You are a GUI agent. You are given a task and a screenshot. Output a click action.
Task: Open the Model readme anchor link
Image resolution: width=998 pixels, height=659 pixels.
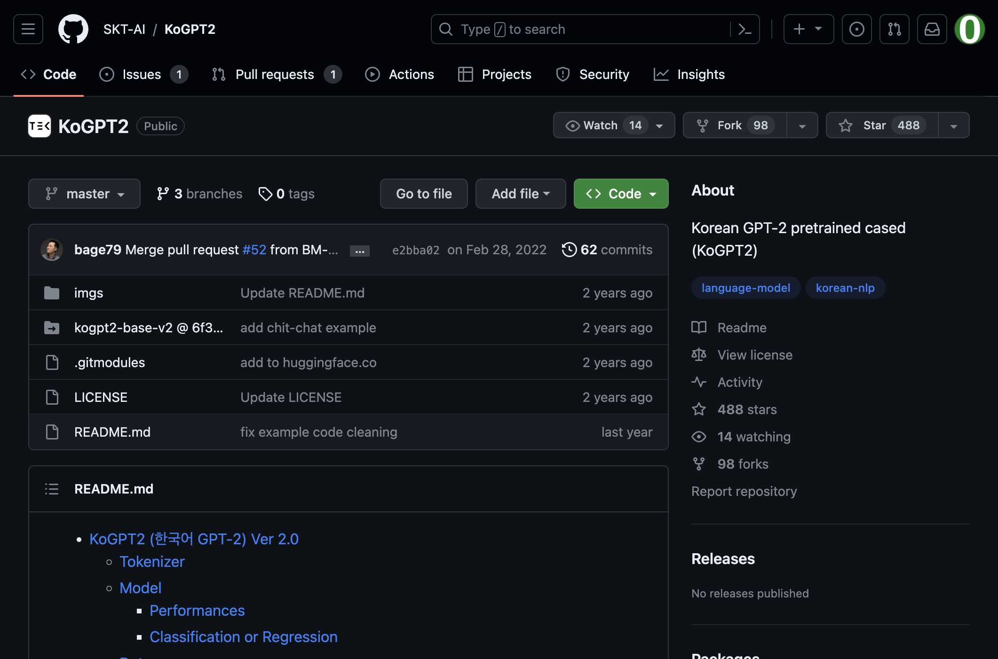point(140,588)
